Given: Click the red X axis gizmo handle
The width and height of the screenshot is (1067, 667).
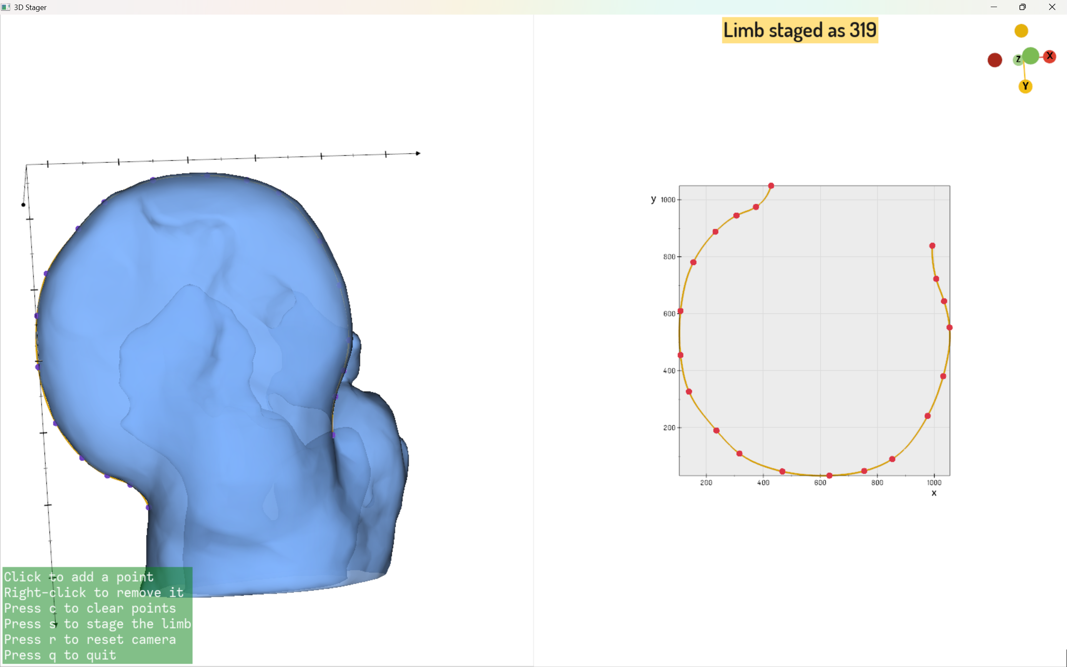Looking at the screenshot, I should 1049,57.
